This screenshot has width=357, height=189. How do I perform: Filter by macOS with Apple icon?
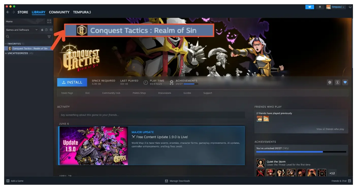coord(42,30)
